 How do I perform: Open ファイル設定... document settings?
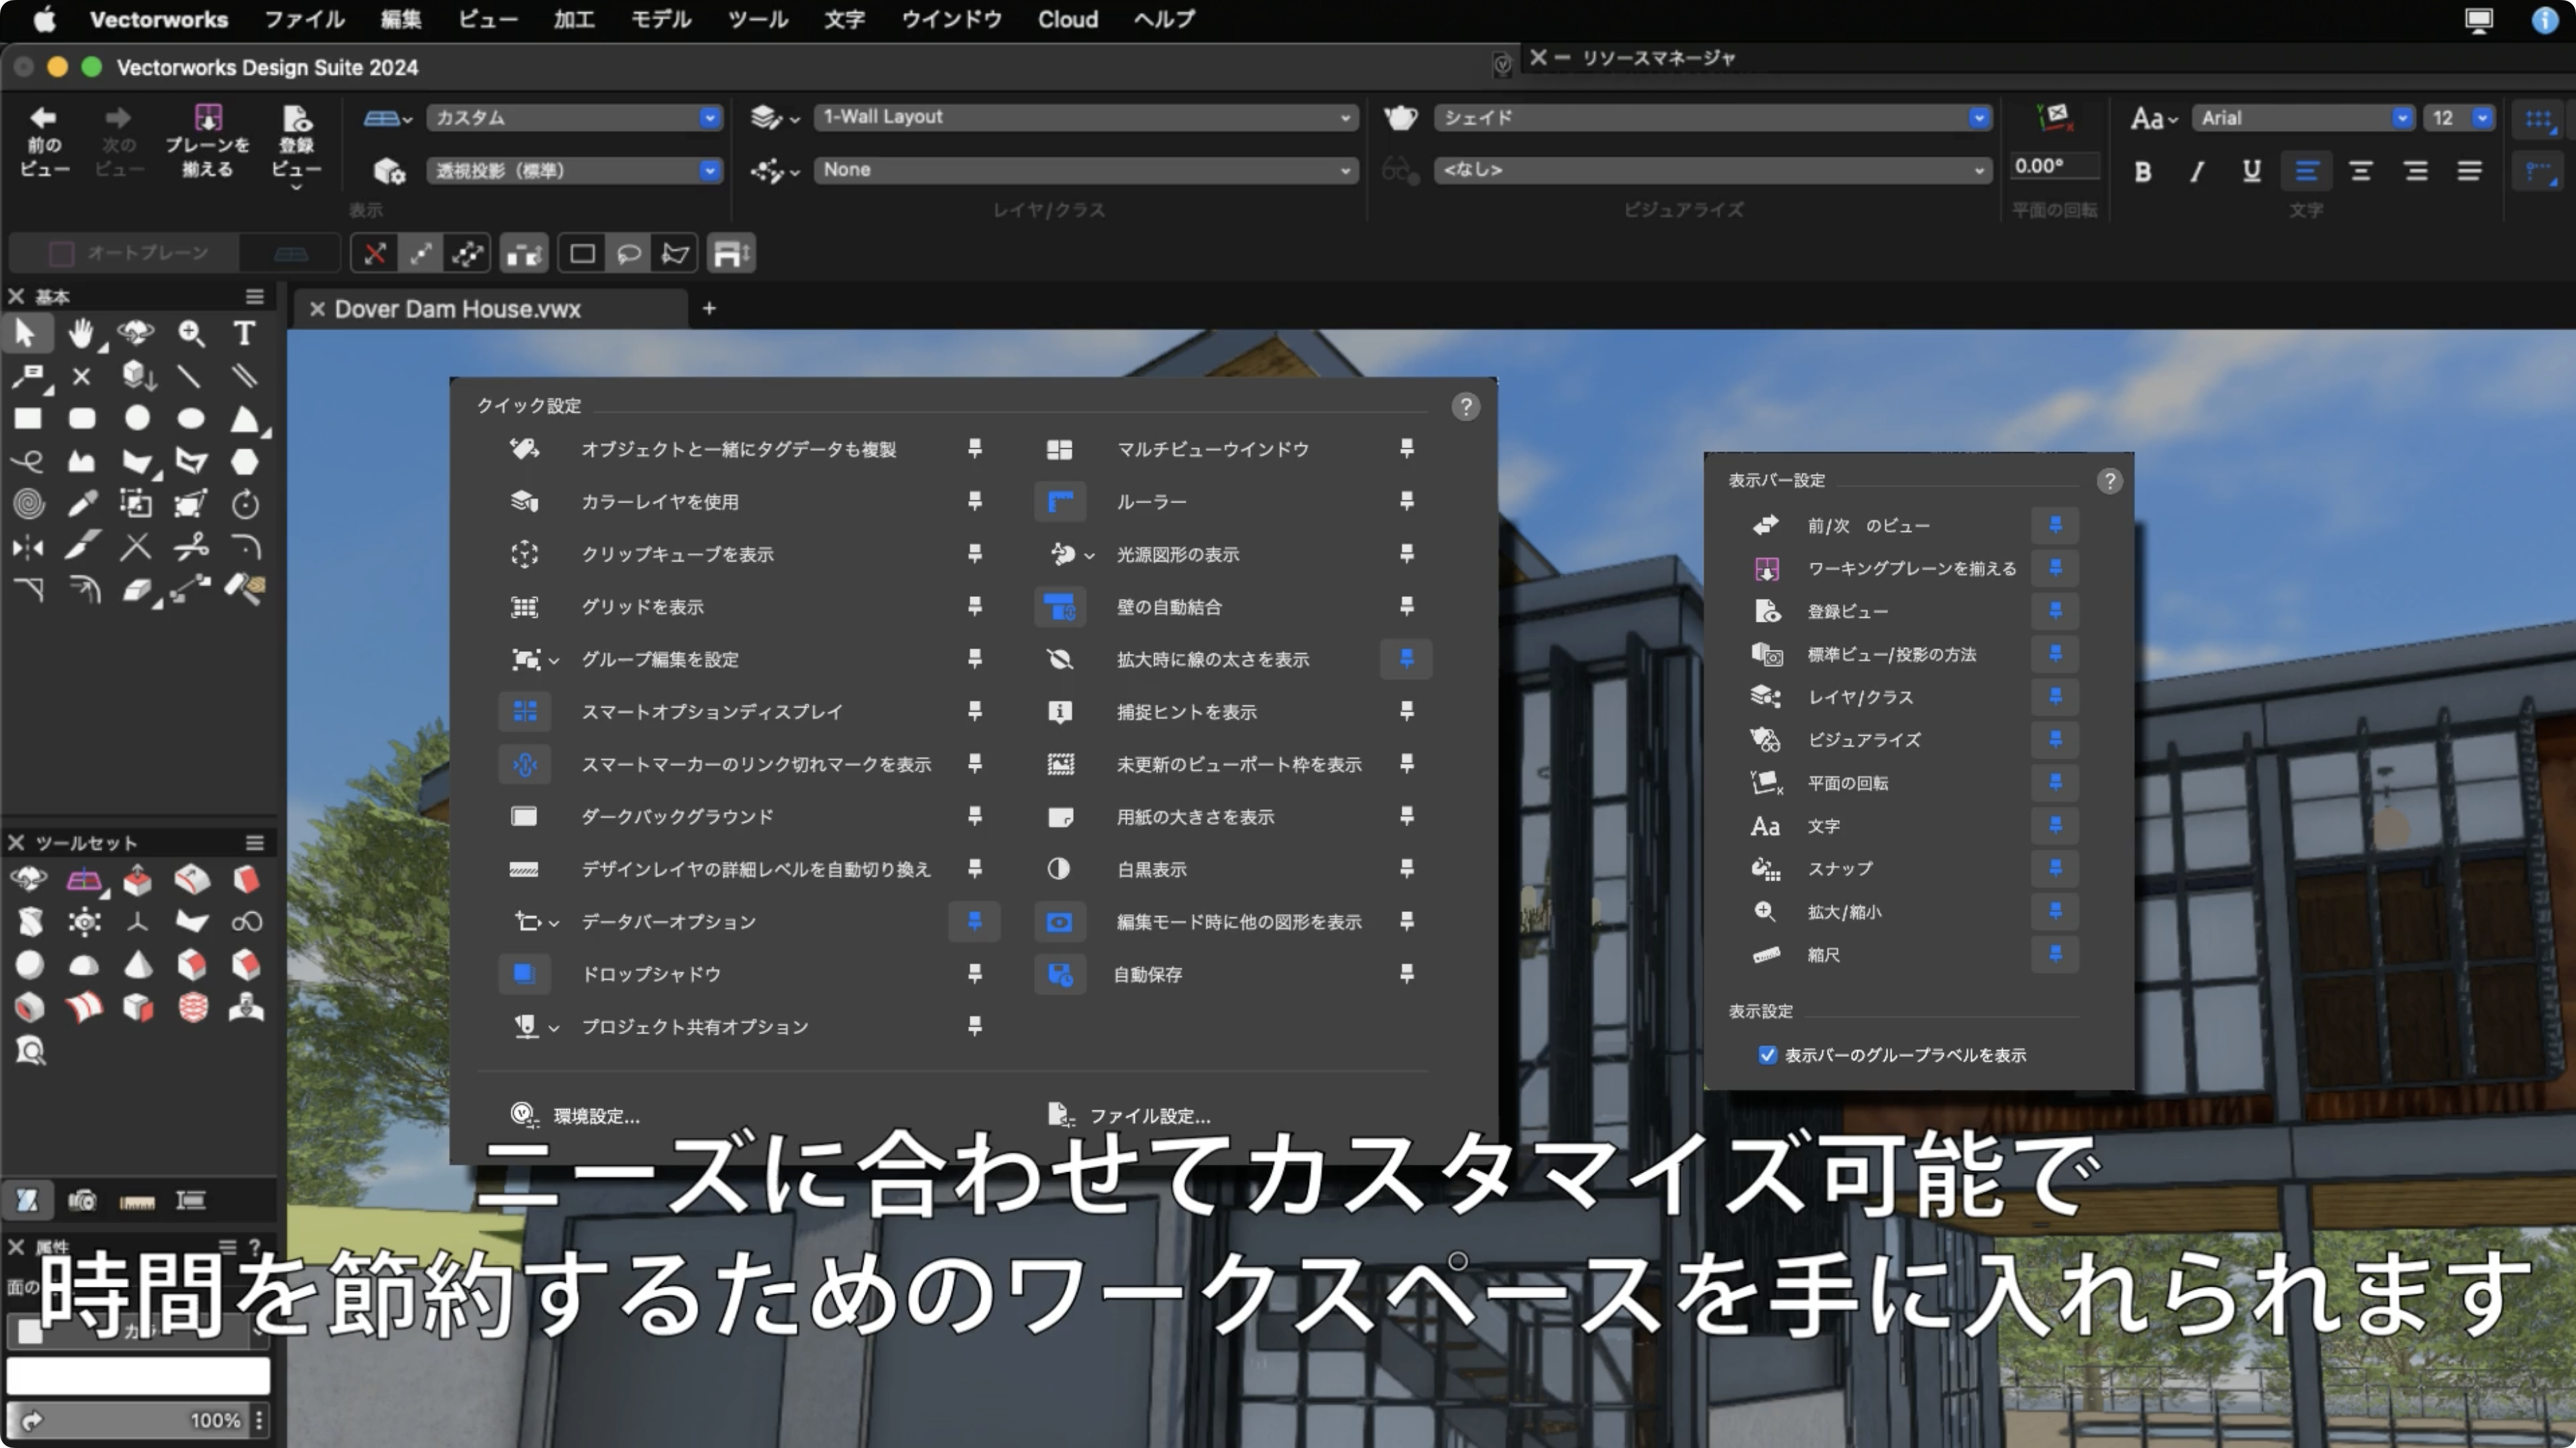[x=1129, y=1115]
